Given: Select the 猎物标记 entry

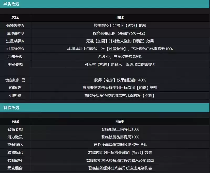Looking at the screenshot, I should pyautogui.click(x=15, y=152).
